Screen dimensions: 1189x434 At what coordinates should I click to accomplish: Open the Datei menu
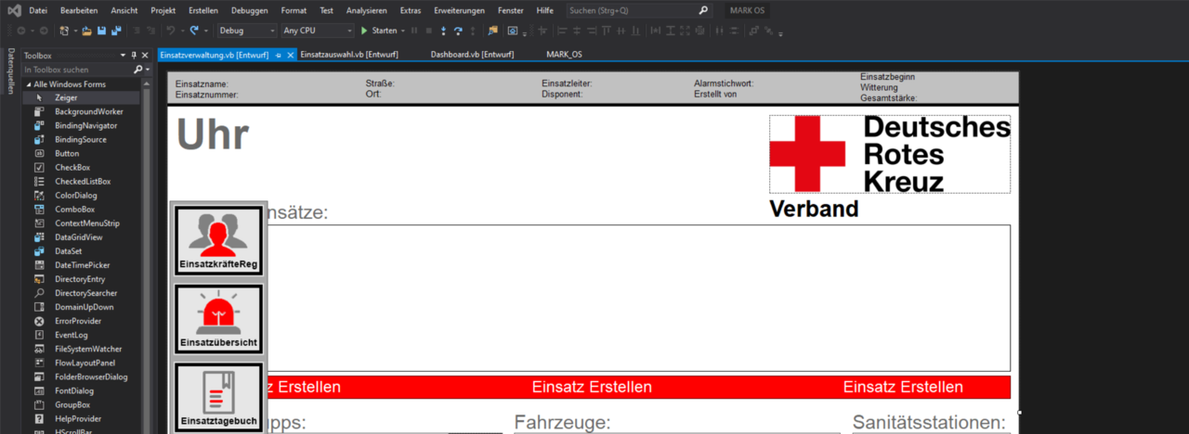click(x=38, y=10)
